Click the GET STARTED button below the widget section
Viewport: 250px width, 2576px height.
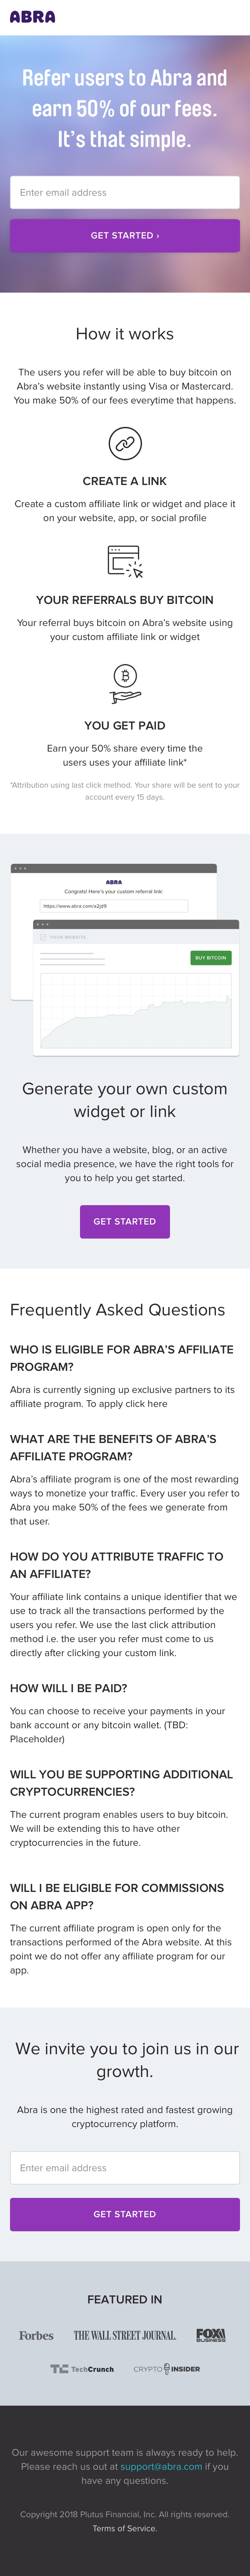[125, 1221]
